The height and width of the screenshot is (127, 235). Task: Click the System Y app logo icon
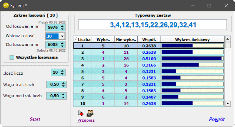(x=6, y=5)
